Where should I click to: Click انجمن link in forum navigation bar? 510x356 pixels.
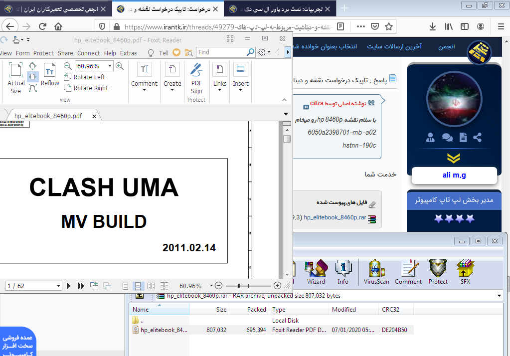446,46
